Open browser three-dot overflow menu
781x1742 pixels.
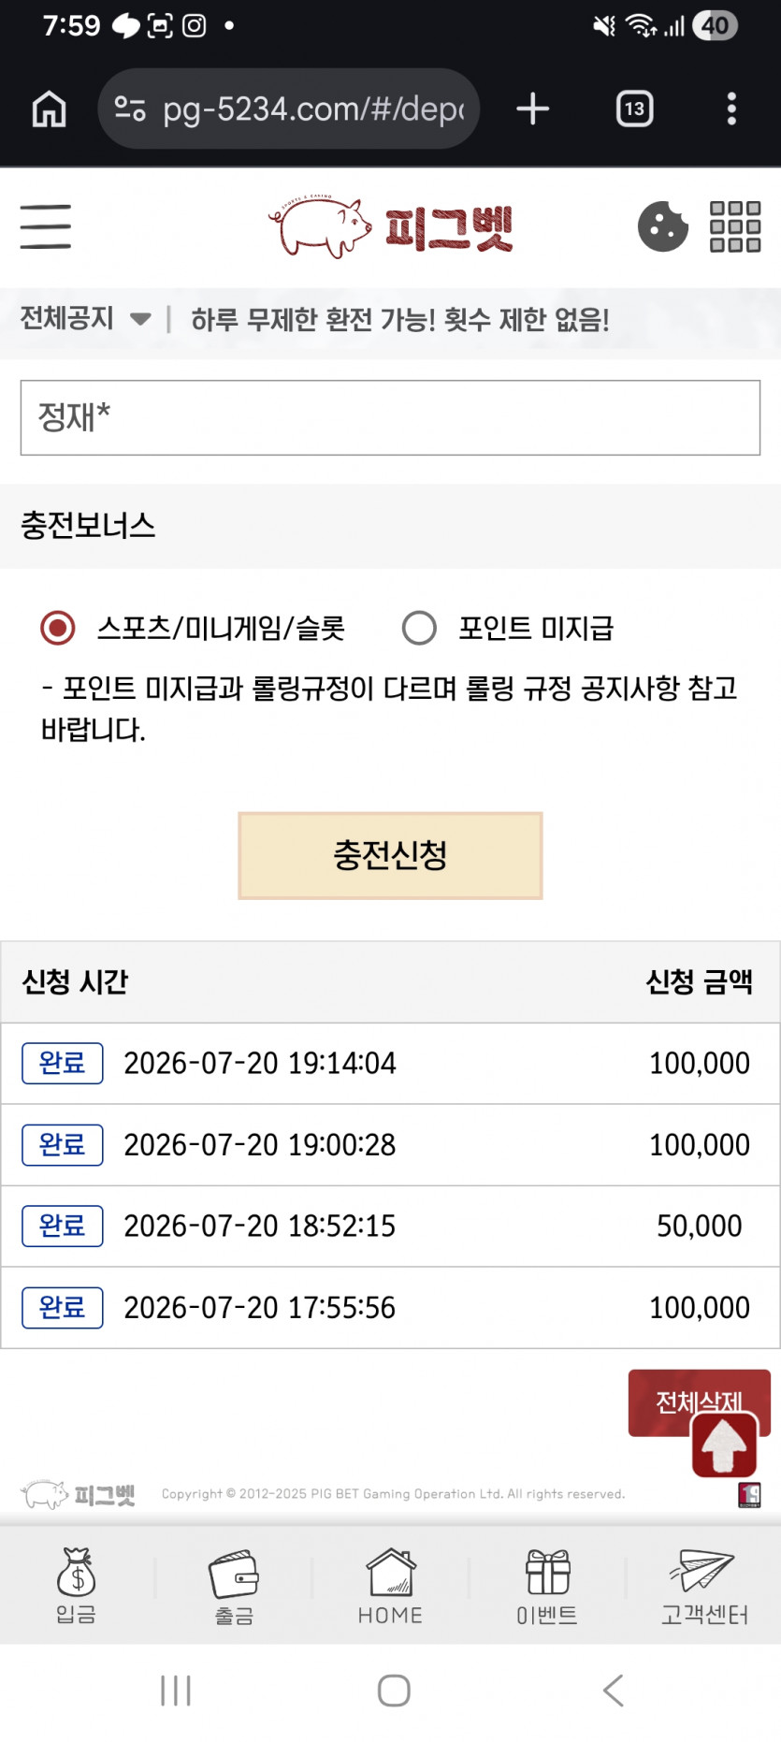point(731,109)
